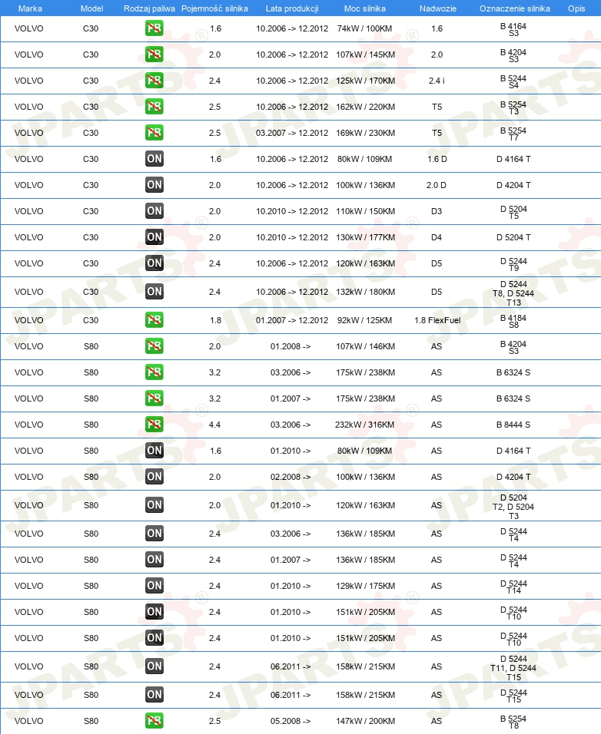Viewport: 601px width, 734px height.
Task: Select engine code B 5244 S4
Action: tap(513, 81)
